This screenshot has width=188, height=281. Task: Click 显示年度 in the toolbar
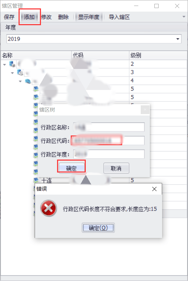tap(89, 17)
